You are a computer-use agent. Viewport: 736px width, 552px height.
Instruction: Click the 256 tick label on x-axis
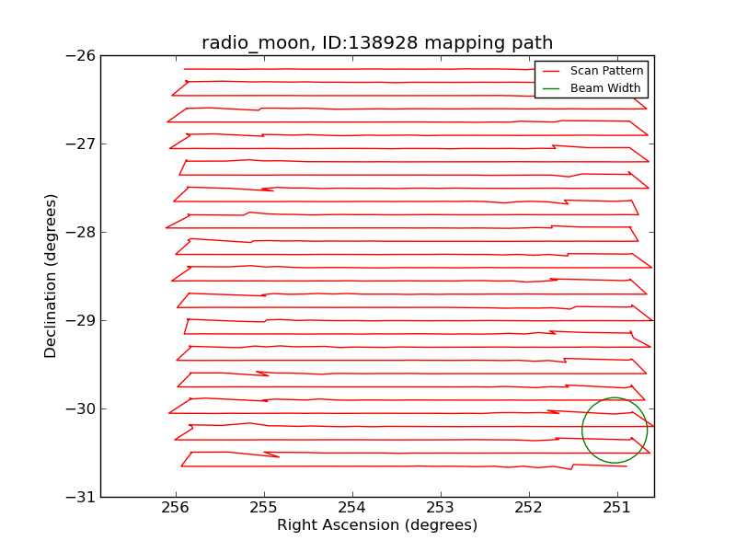pyautogui.click(x=175, y=507)
